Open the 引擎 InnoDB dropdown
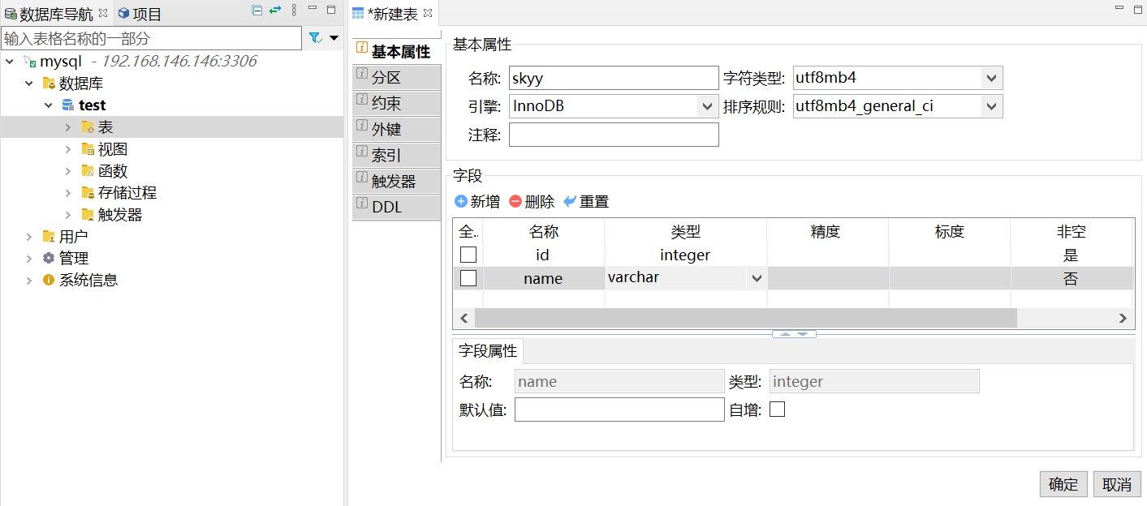This screenshot has width=1147, height=506. click(706, 106)
